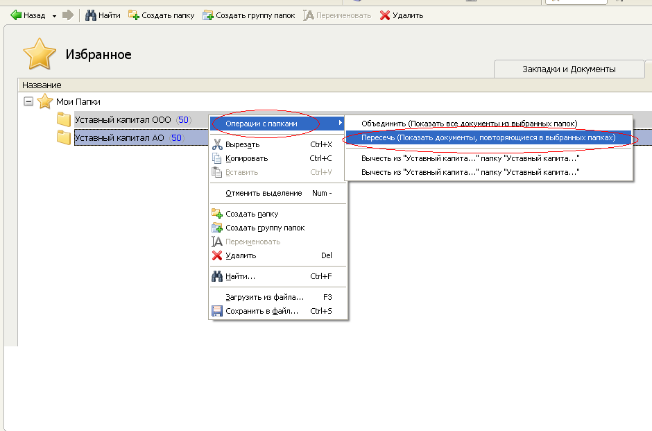Open the Назад history dropdown arrow
This screenshot has width=652, height=431.
coord(54,16)
